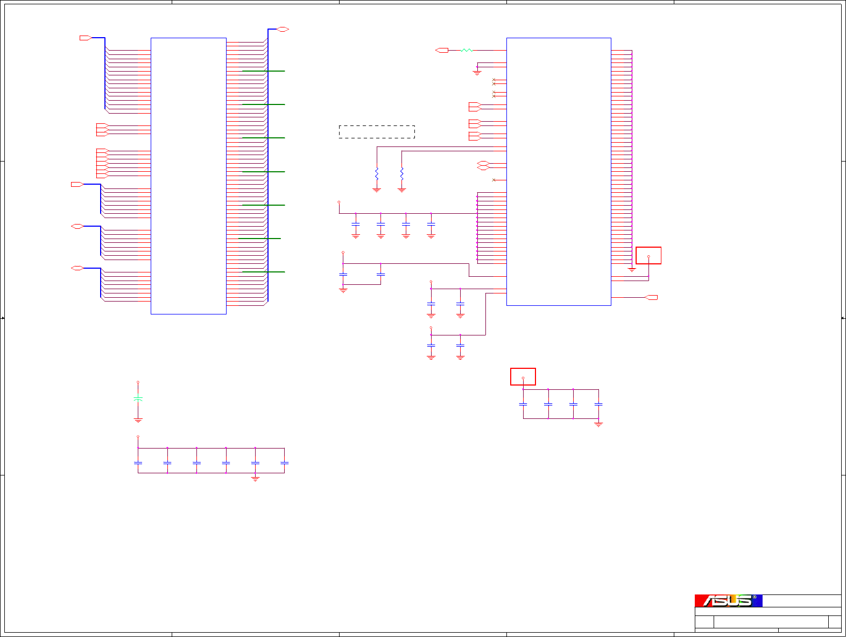The image size is (846, 637).
Task: Select the ground symbol under the six-capacitor bank
Action: click(255, 478)
